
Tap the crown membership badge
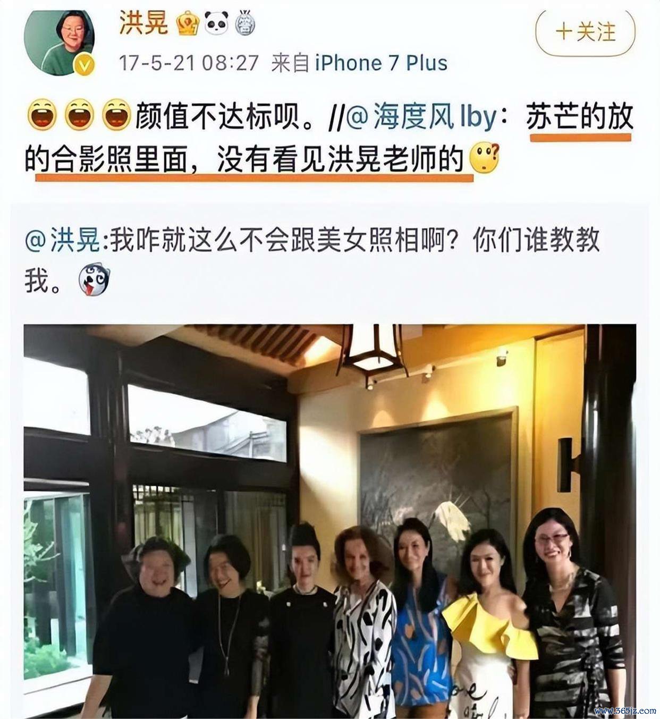[188, 23]
